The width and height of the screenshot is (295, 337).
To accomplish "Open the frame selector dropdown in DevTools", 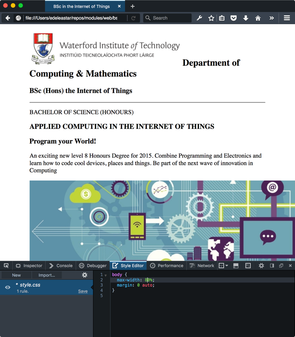I will point(223,266).
